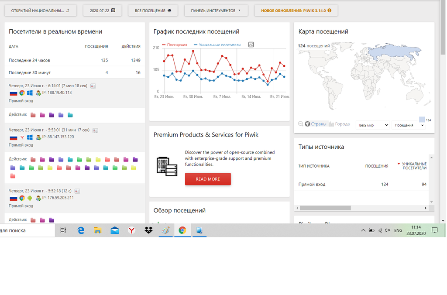Viewport: 447px width, 295px height.
Task: Click the Windows OS icon for IP 188.19.40.113
Action: coord(30,93)
